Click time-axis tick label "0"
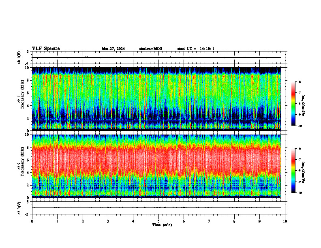The image size is (321, 248). tap(32, 221)
